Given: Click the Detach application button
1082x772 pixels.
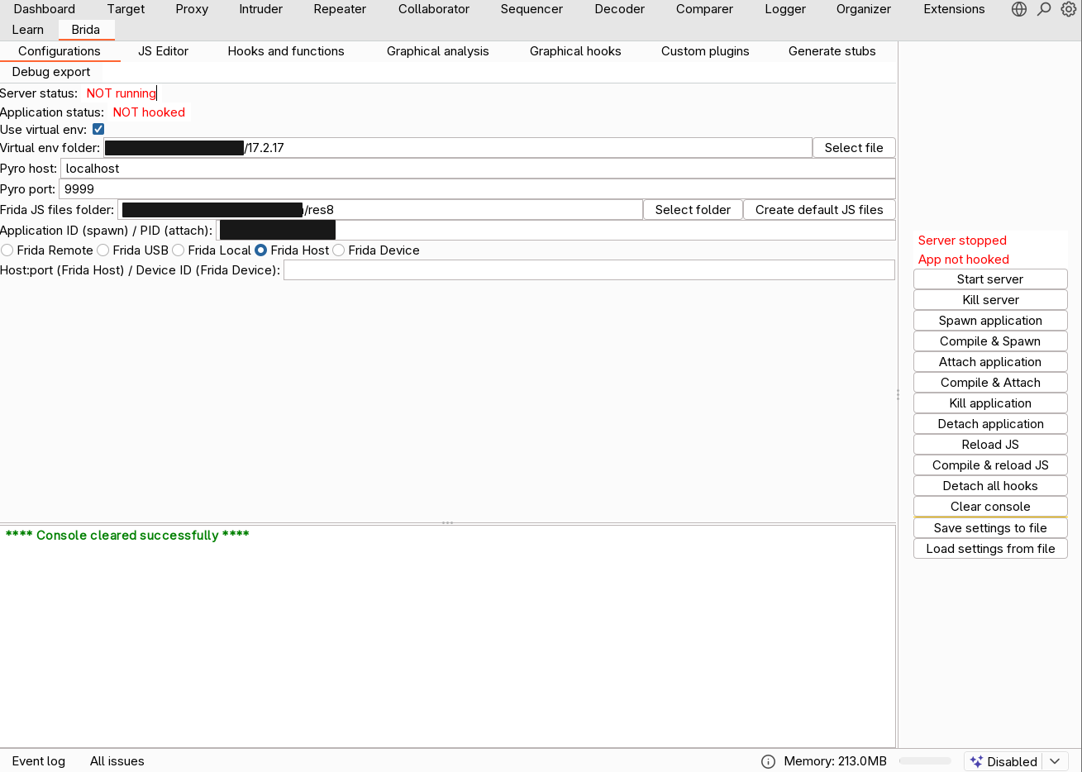Looking at the screenshot, I should coord(990,424).
